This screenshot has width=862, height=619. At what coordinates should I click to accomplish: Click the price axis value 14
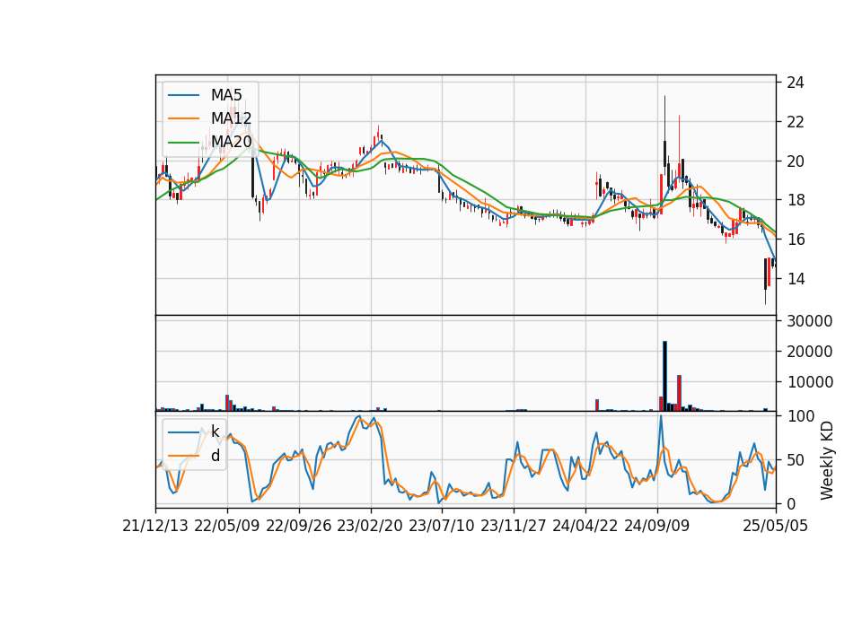click(x=795, y=279)
